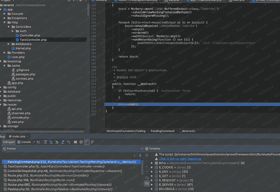Select web.php under routes folder
The image size is (280, 192).
(x=17, y=122)
